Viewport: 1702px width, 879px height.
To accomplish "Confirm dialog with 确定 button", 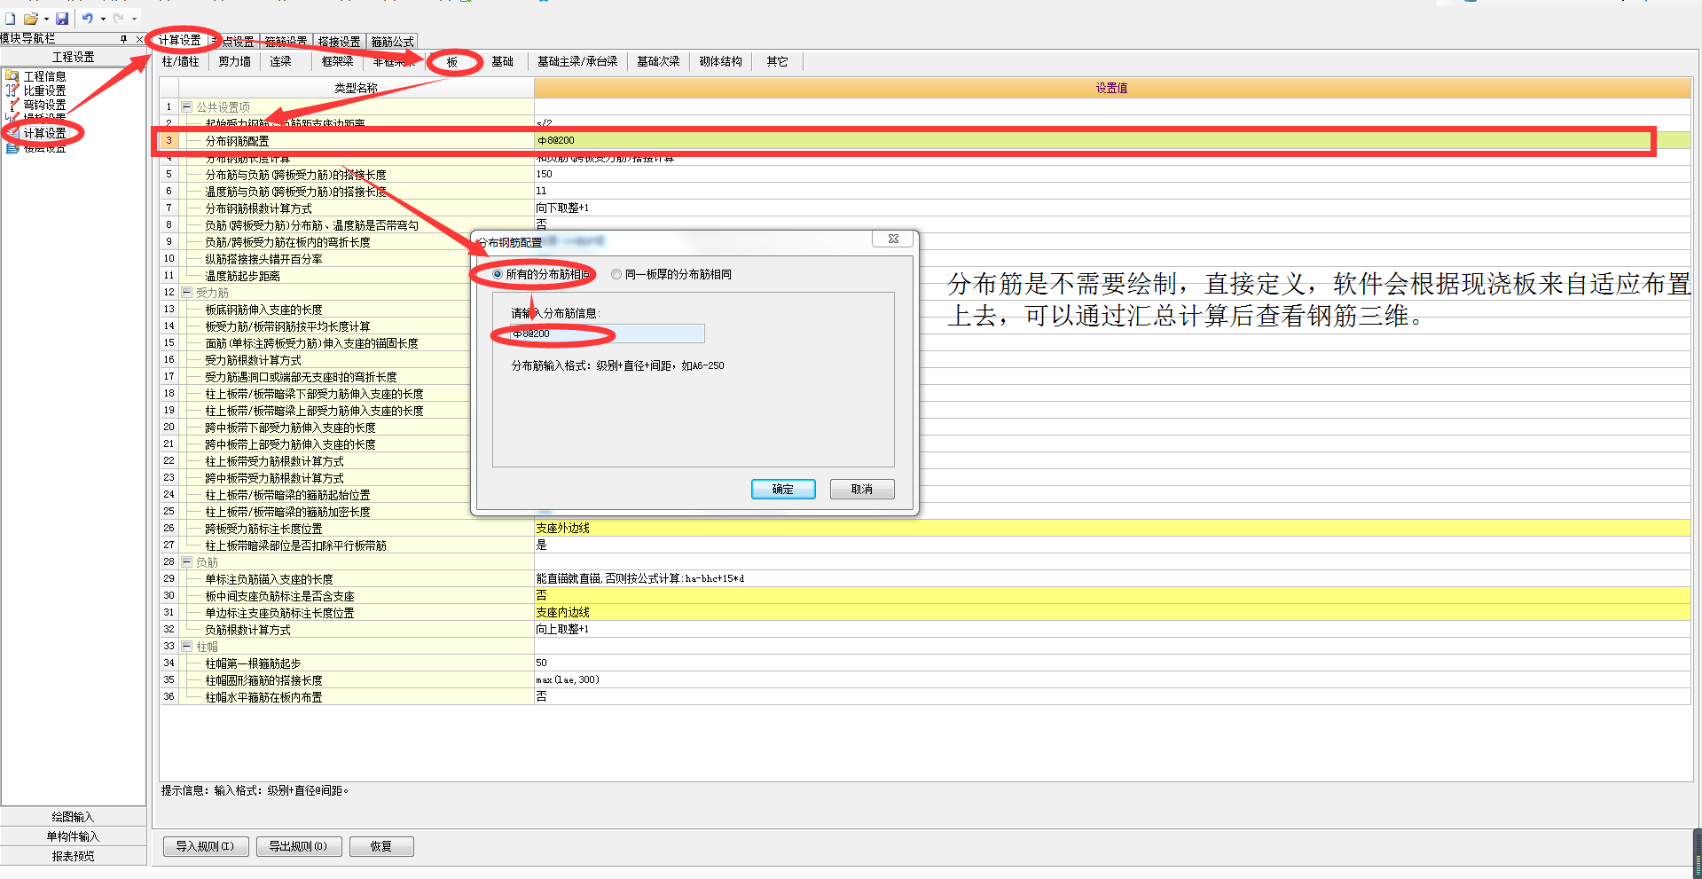I will pos(783,489).
